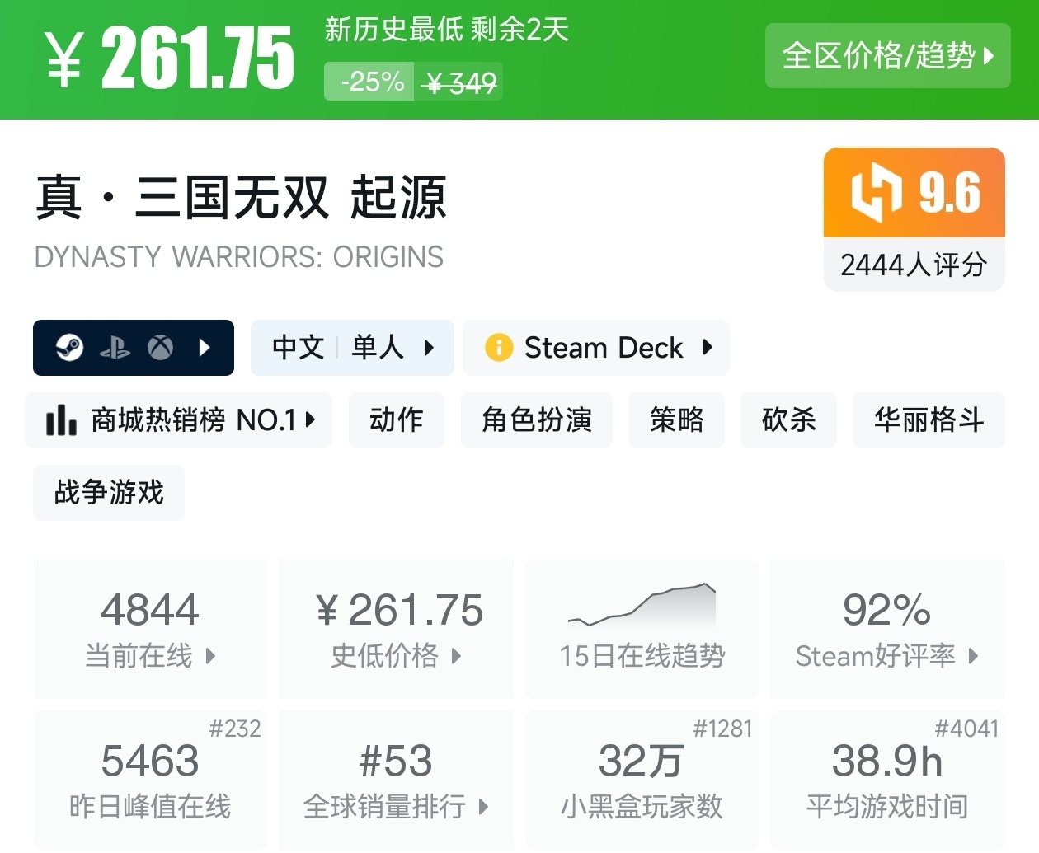
Task: Expand the platforms list arrow
Action: 205,348
